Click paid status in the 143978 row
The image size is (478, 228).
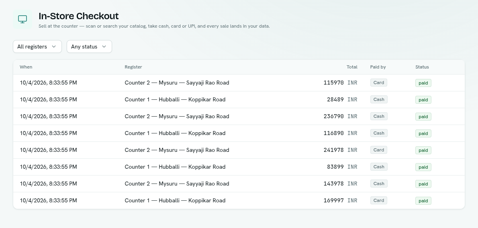click(423, 184)
